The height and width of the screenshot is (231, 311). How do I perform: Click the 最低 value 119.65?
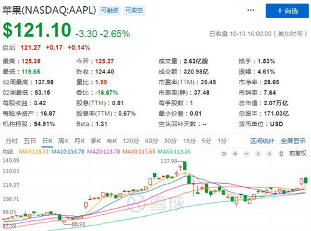[31, 72]
